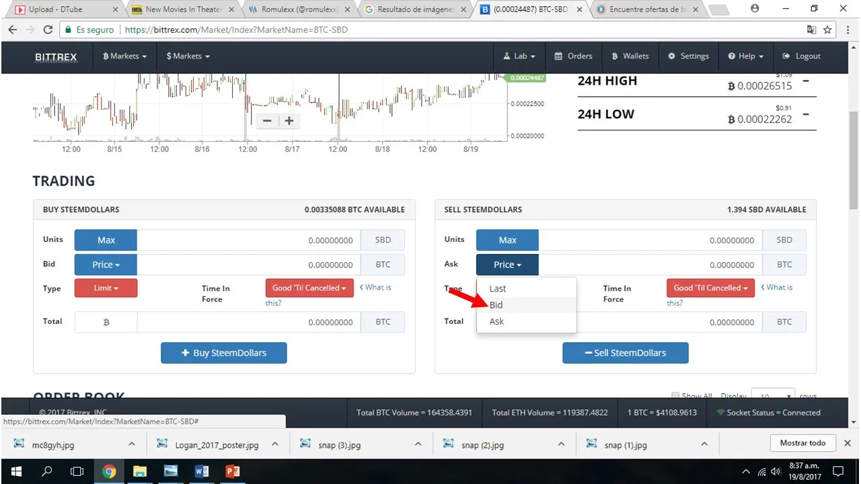Click Logout in the navigation bar
Viewport: 861px width, 484px height.
coord(801,56)
